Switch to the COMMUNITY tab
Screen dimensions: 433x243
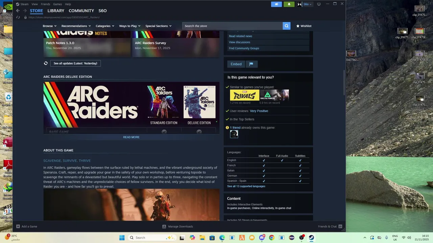(81, 11)
